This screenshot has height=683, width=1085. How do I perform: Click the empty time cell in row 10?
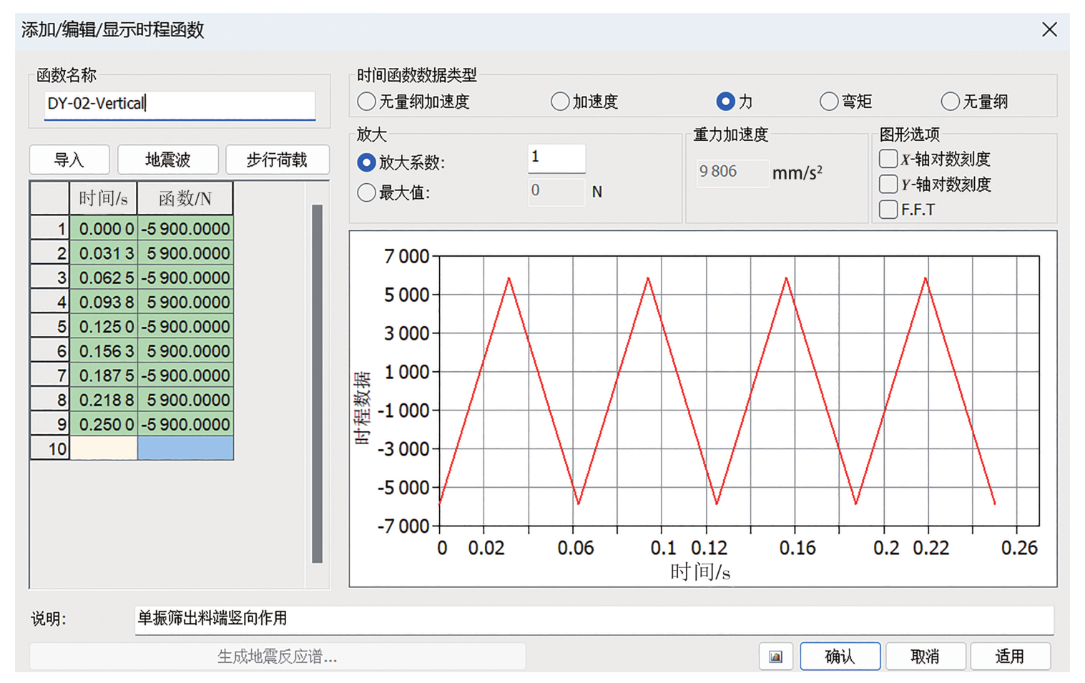click(104, 448)
